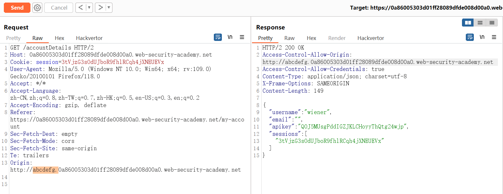Click the Cancel button
The image size is (503, 194).
pyautogui.click(x=59, y=8)
